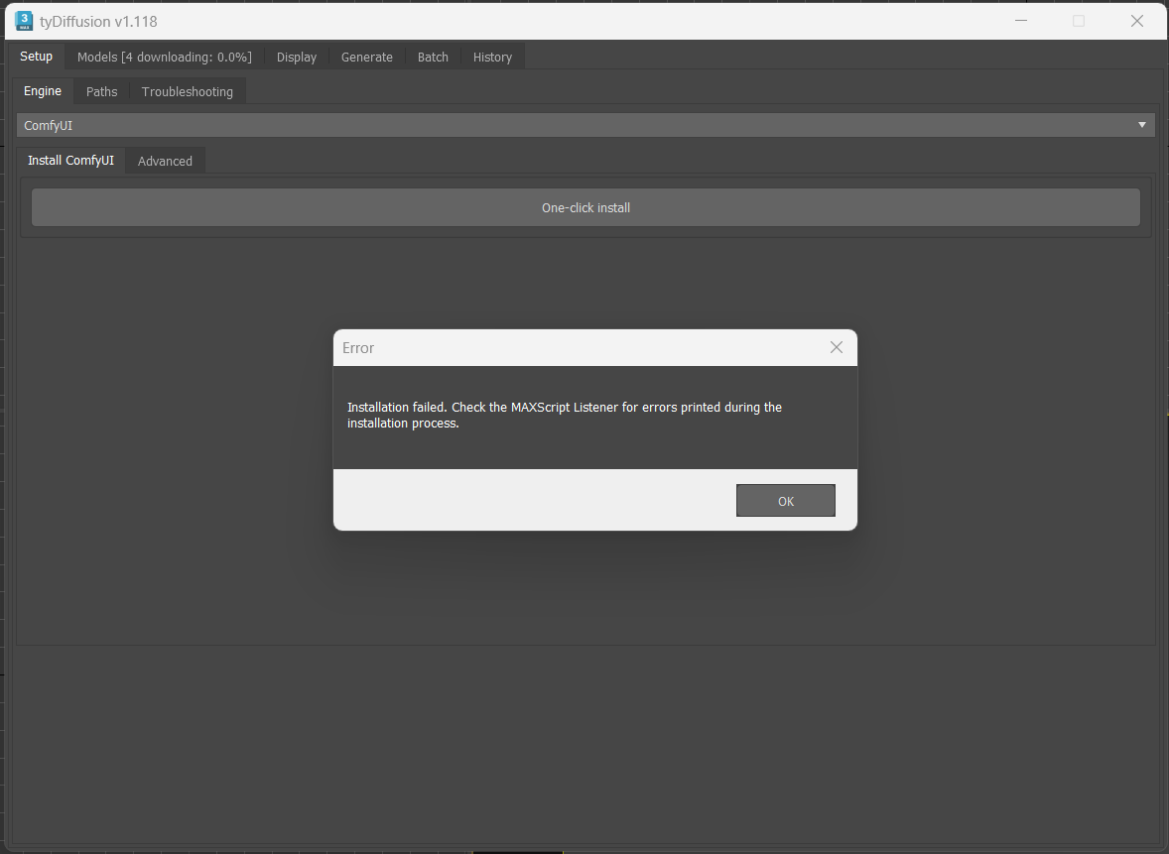Screen dimensions: 1169x854
Task: Open the ComfyUI engine dropdown
Action: point(585,125)
